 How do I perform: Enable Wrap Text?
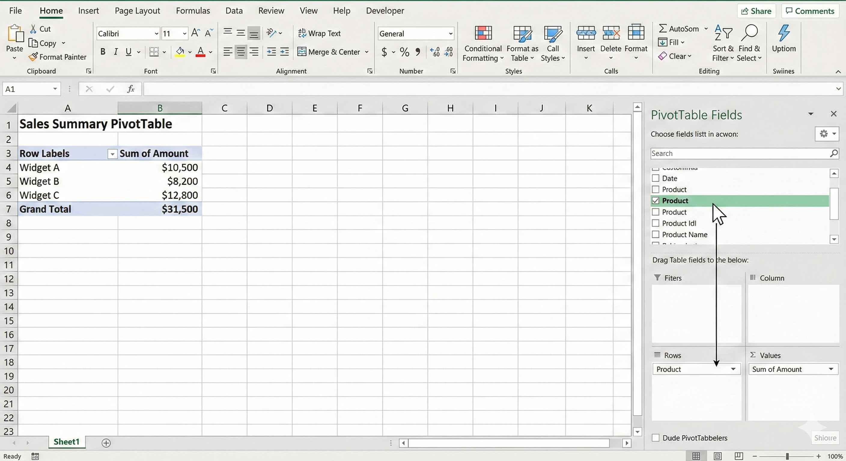pyautogui.click(x=320, y=33)
